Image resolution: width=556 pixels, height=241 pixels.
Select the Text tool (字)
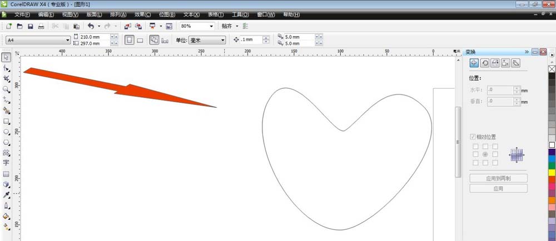6,163
